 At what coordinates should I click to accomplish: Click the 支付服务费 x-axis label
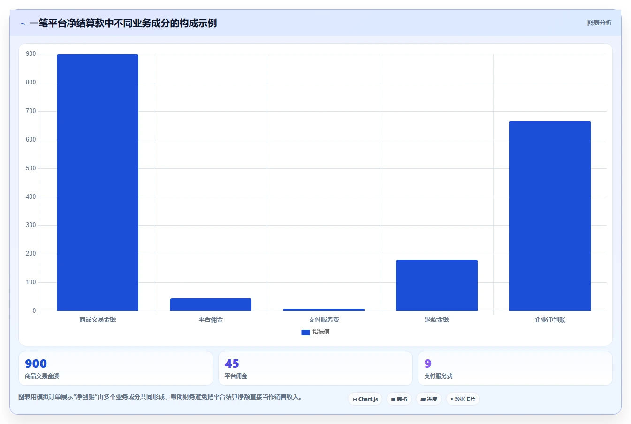(324, 319)
